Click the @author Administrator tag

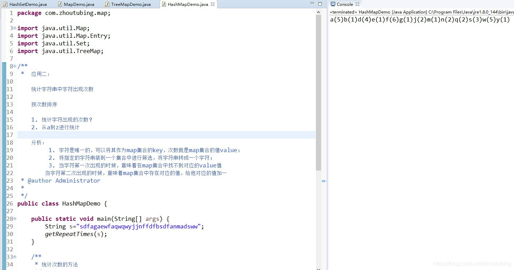[64, 181]
